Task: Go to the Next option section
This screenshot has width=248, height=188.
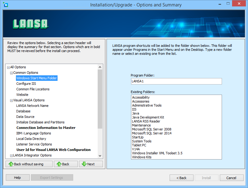Action: click(x=91, y=164)
